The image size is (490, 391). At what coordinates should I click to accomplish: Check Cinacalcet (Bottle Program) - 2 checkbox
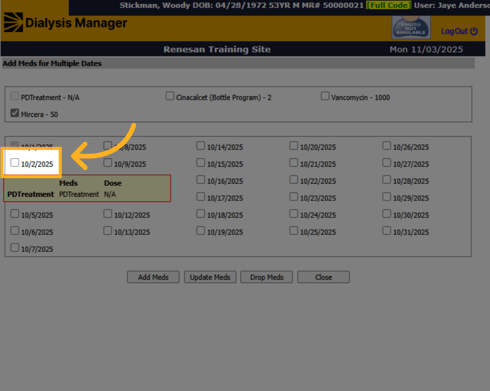click(x=170, y=96)
